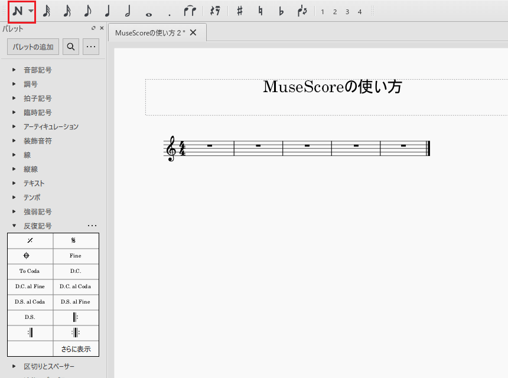The height and width of the screenshot is (378, 508).
Task: Apply the natural accidental
Action: pos(260,11)
